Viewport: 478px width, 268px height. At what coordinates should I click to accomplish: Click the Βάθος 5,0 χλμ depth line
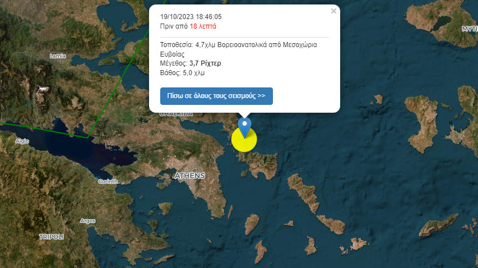pos(182,73)
